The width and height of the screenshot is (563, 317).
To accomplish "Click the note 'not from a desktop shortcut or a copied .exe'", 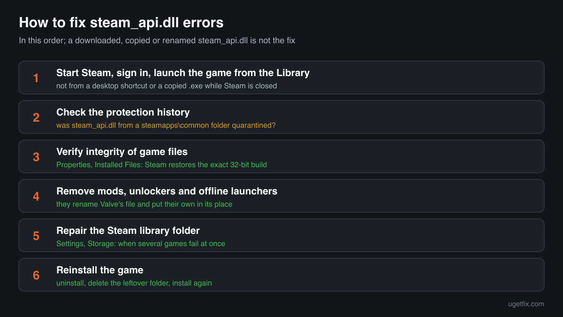I will click(x=167, y=86).
